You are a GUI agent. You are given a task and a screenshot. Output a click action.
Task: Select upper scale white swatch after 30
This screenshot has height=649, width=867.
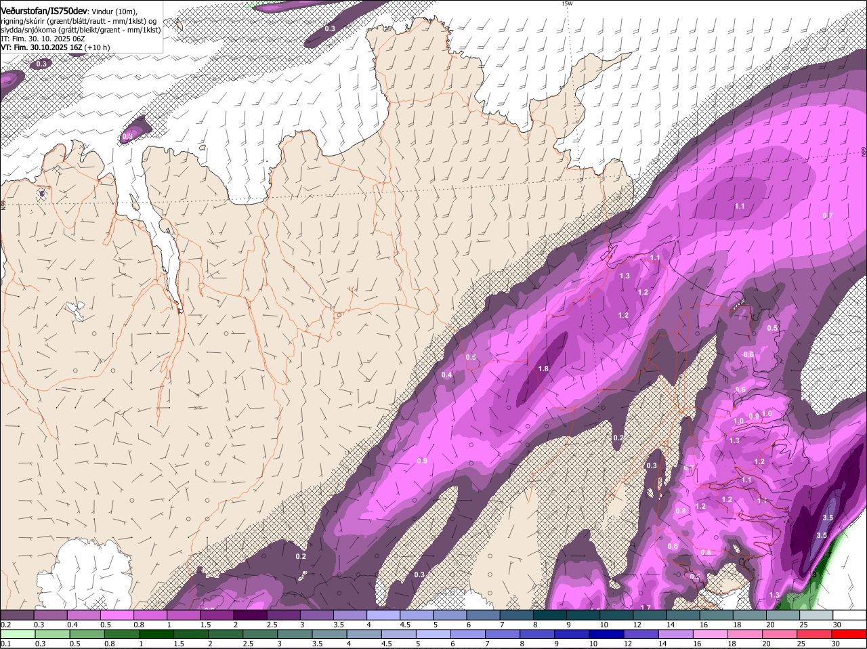click(x=849, y=615)
